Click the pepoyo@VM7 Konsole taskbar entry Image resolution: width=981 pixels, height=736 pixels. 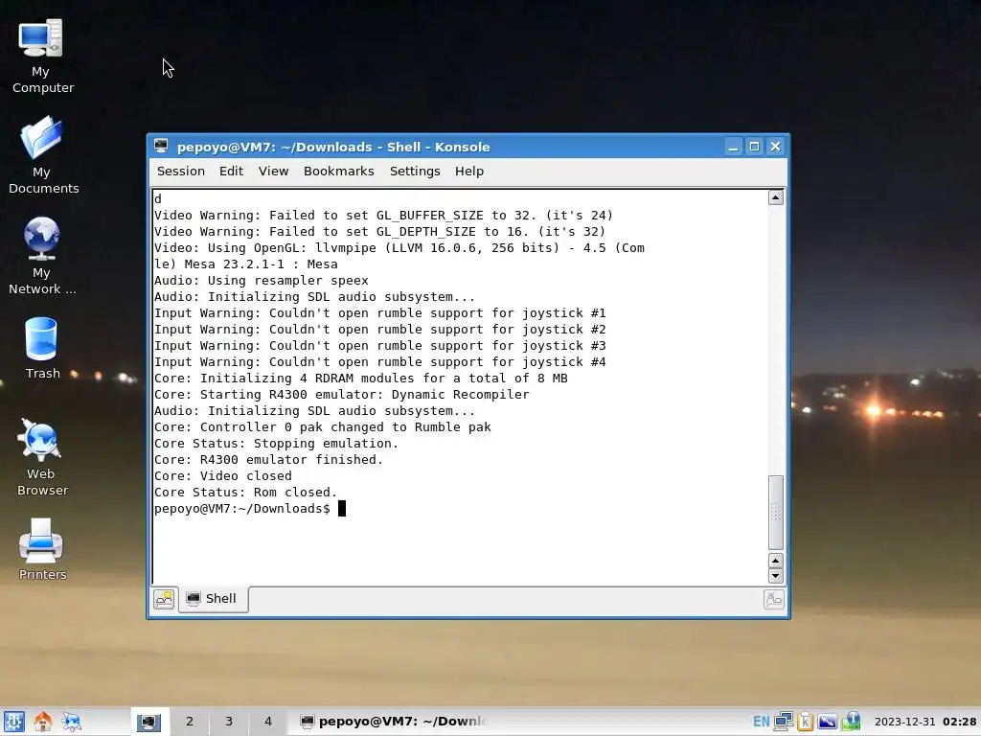click(393, 722)
